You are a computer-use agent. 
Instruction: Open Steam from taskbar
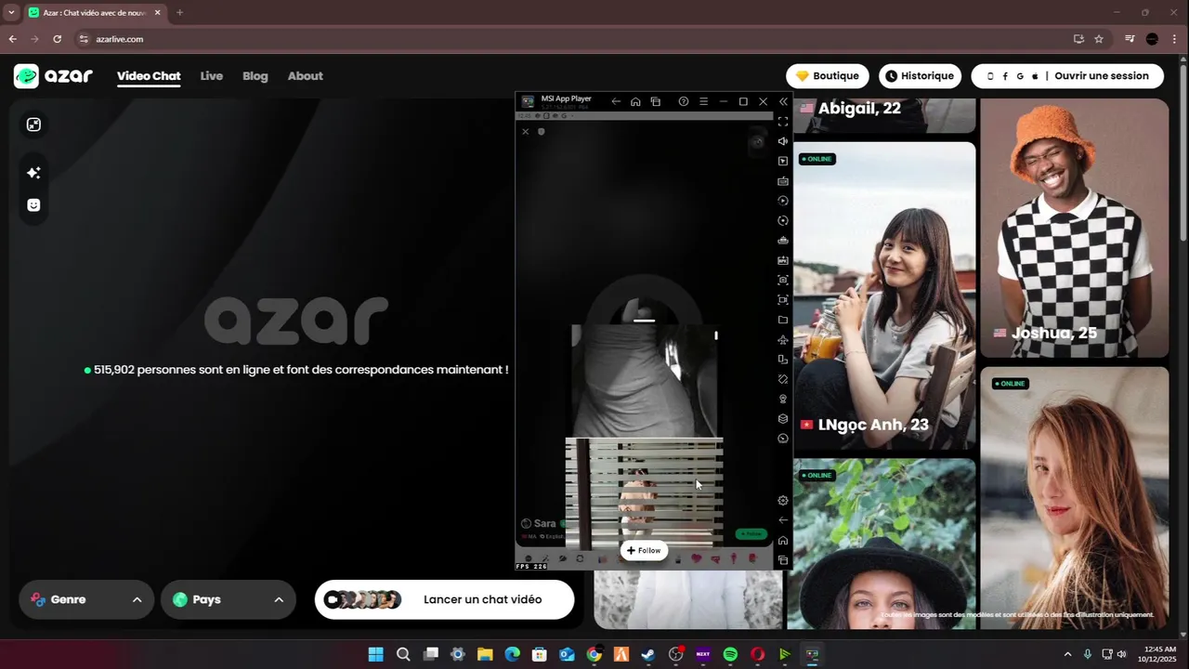(648, 654)
